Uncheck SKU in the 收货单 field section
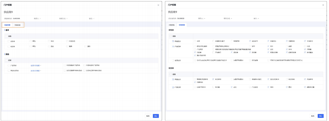Image resolution: width=329 pixels, height=121 pixels. click(268, 87)
